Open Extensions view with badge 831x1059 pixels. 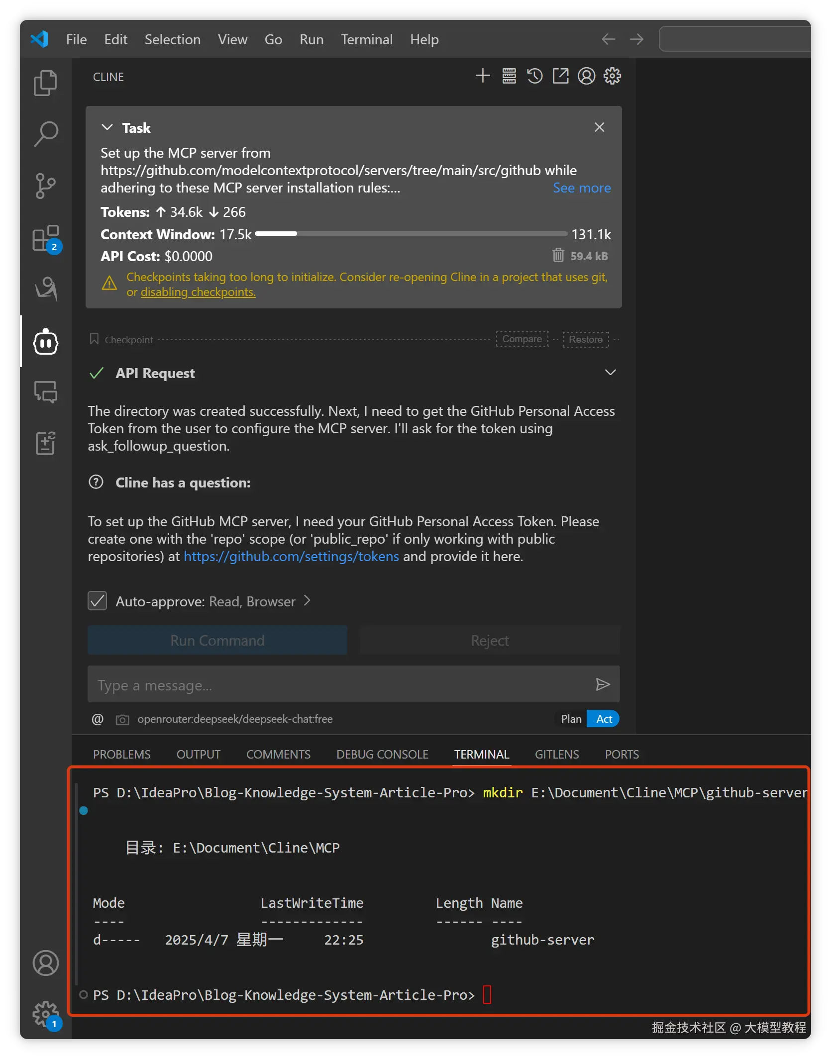[x=46, y=239]
